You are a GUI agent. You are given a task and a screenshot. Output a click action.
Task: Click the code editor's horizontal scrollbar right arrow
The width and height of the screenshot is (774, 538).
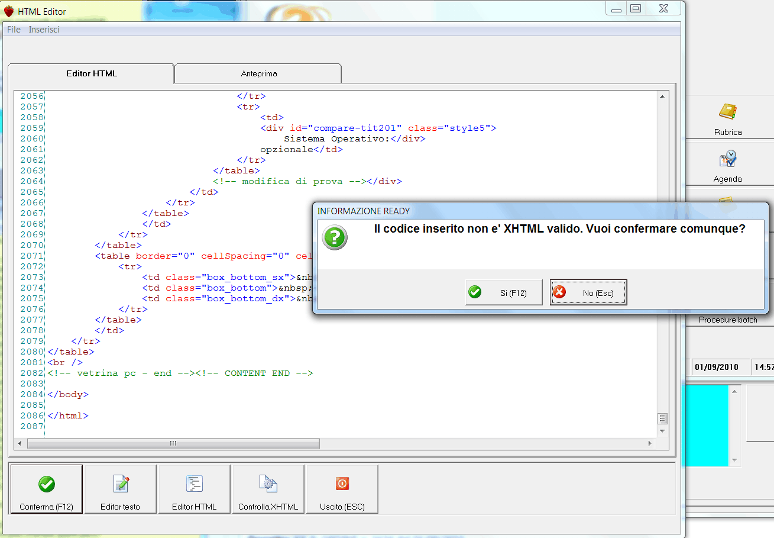(650, 443)
